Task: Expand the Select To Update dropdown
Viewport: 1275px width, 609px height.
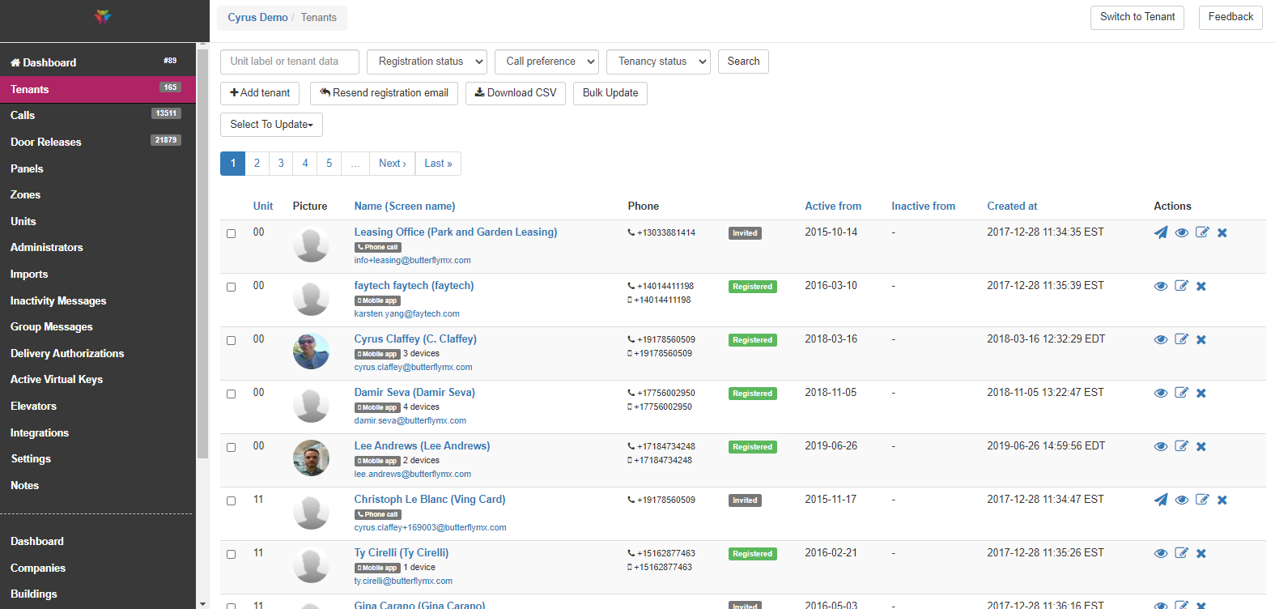Action: (x=271, y=125)
